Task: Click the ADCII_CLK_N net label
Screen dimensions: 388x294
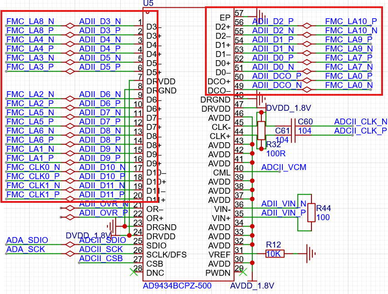Action: pyautogui.click(x=361, y=122)
